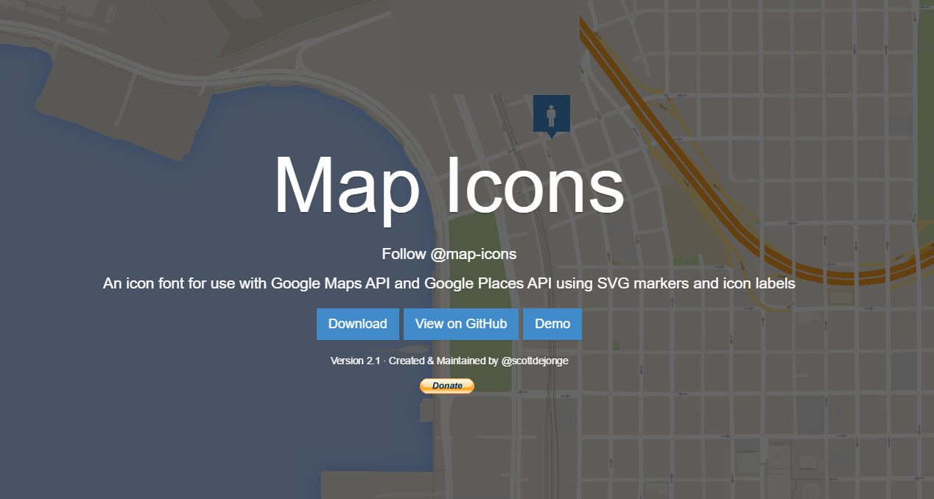Click the PayPal Donate button
934x499 pixels.
pos(447,386)
